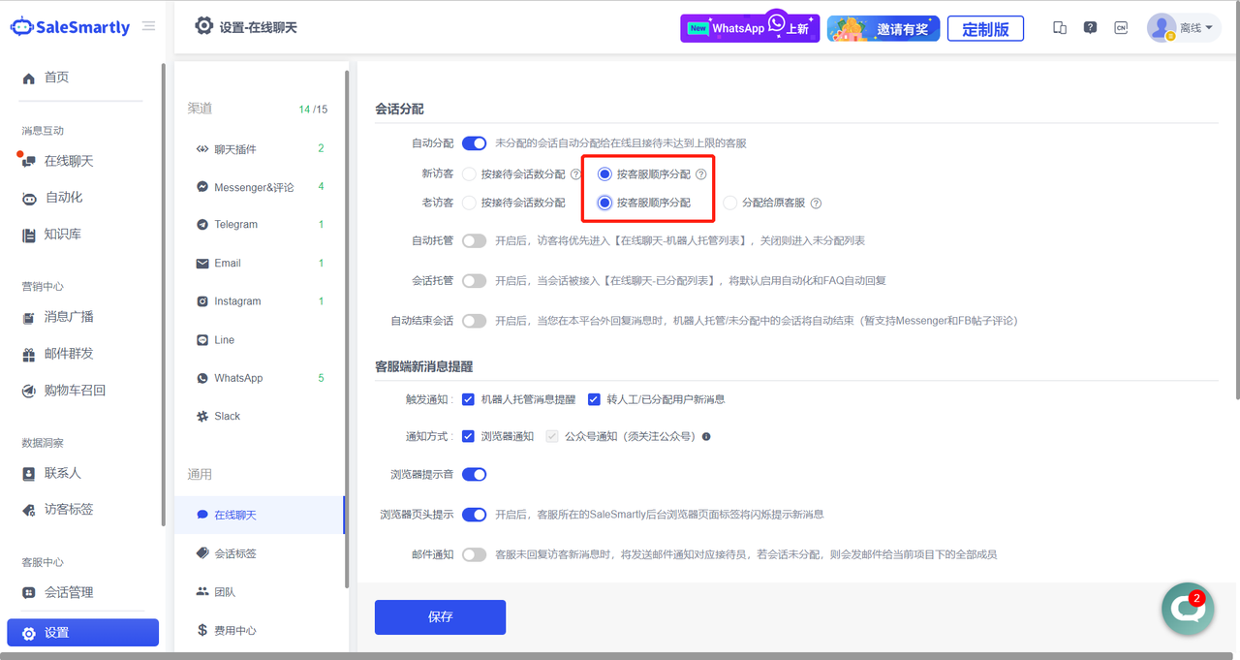Open the help question mark icon
Viewport: 1240px width, 660px height.
click(1090, 28)
